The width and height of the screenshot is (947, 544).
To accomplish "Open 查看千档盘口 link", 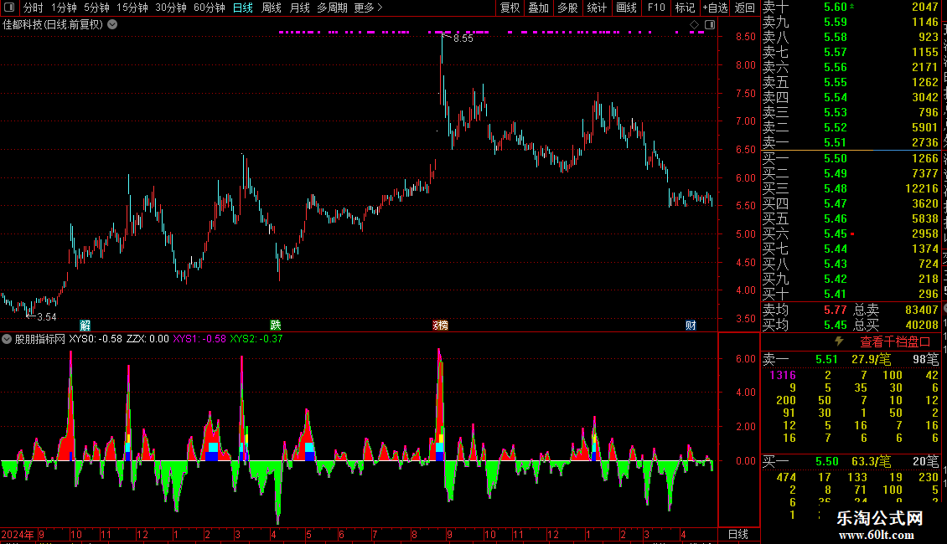I will click(x=895, y=342).
